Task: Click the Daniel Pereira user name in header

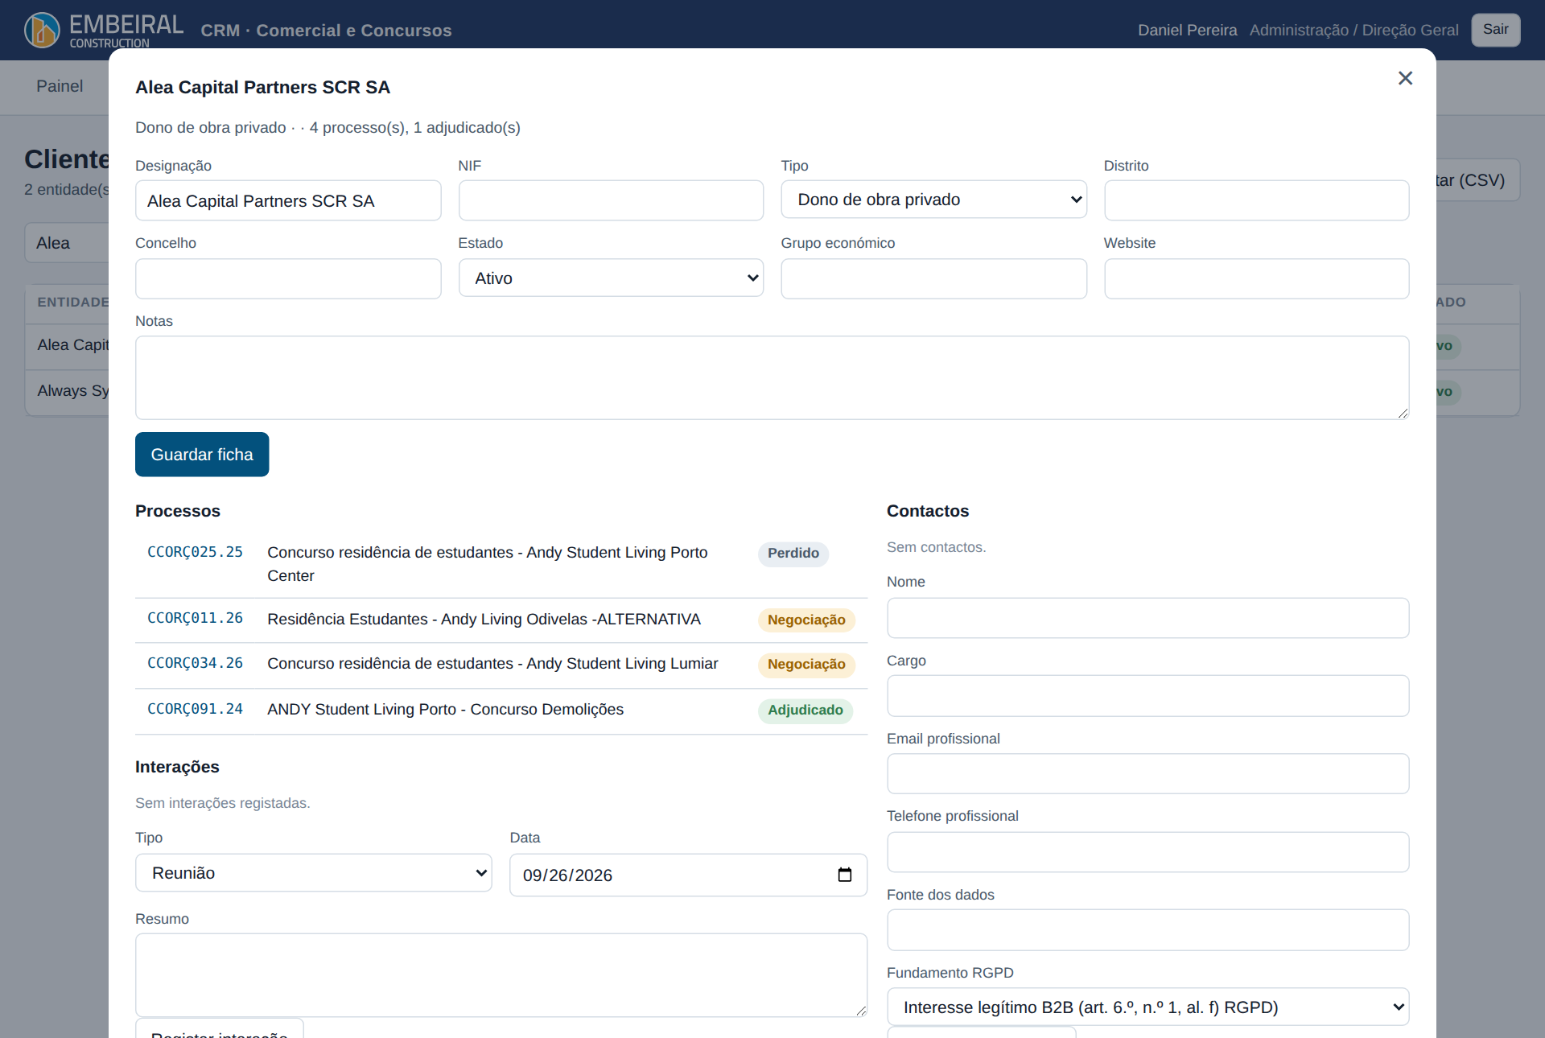Action: (x=1188, y=30)
